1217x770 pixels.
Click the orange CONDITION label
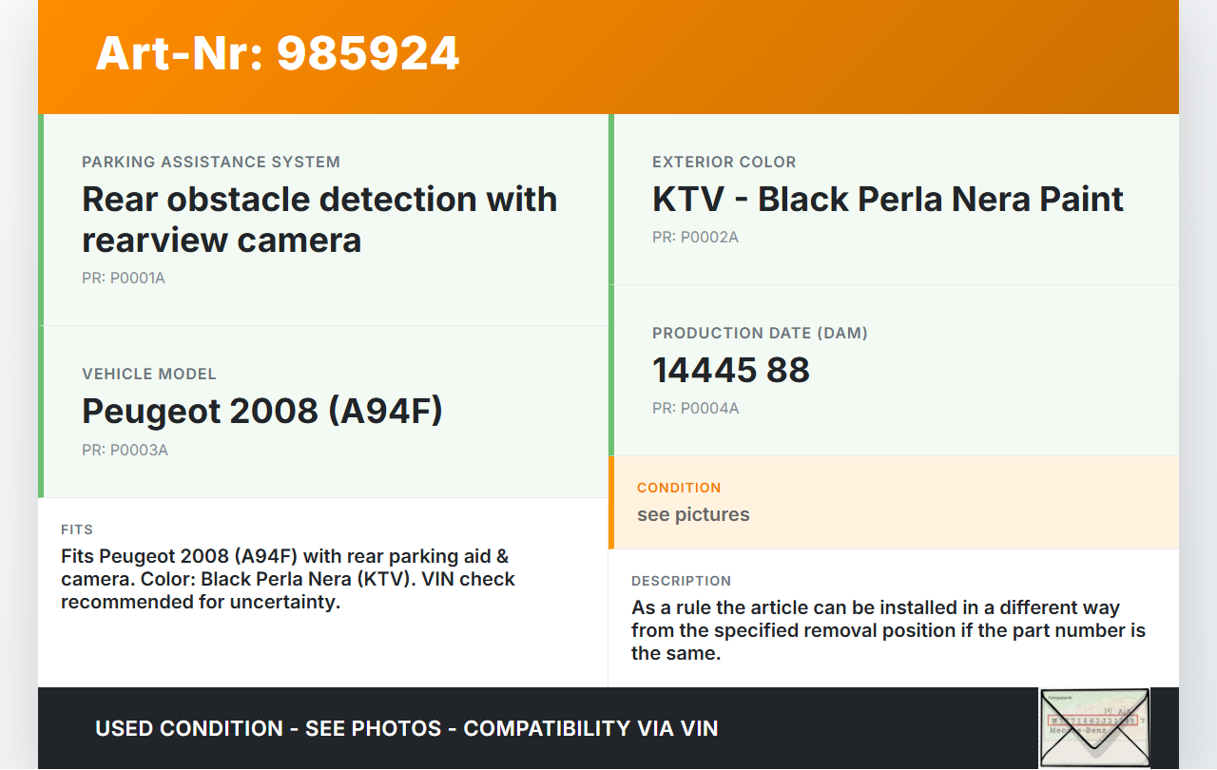tap(679, 488)
